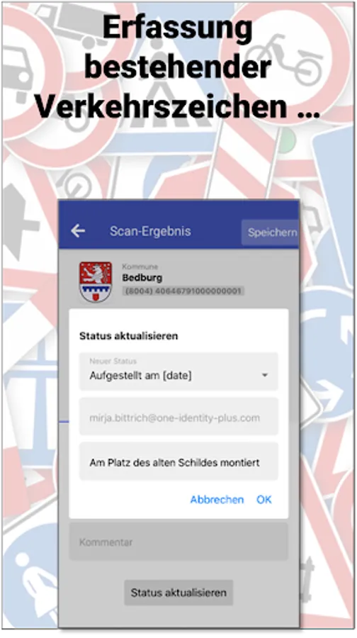This screenshot has height=638, width=357.
Task: Click the email field mirja.bittrich@one-identity-plus.com
Action: coord(178,417)
